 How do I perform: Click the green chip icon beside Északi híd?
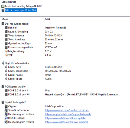click(3, 6)
